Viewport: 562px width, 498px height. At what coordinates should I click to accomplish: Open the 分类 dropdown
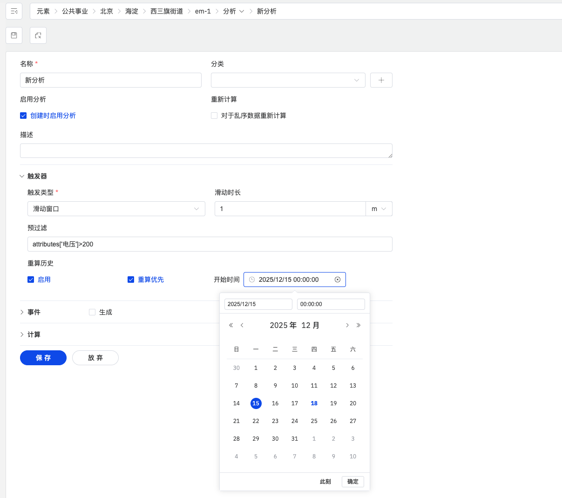[288, 80]
